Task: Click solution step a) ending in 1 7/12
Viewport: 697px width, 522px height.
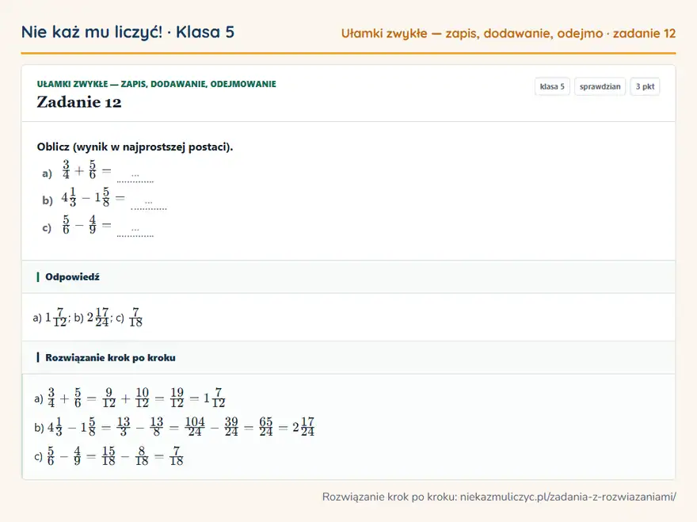Action: pos(130,398)
